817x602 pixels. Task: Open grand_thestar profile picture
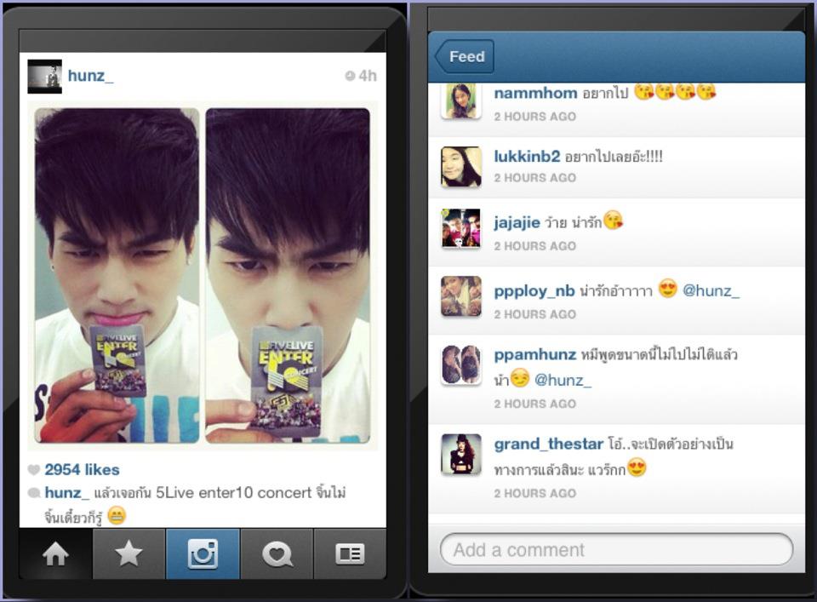[460, 454]
